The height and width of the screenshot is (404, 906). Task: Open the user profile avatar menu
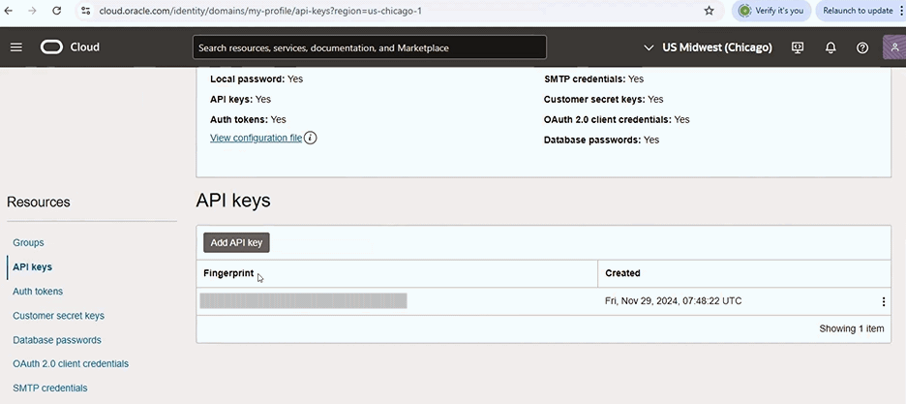[x=894, y=47]
